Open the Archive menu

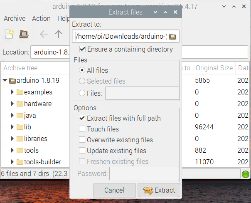(15, 18)
